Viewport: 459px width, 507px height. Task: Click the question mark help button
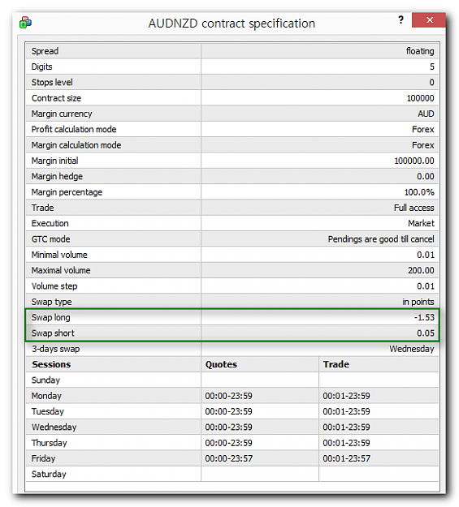401,20
